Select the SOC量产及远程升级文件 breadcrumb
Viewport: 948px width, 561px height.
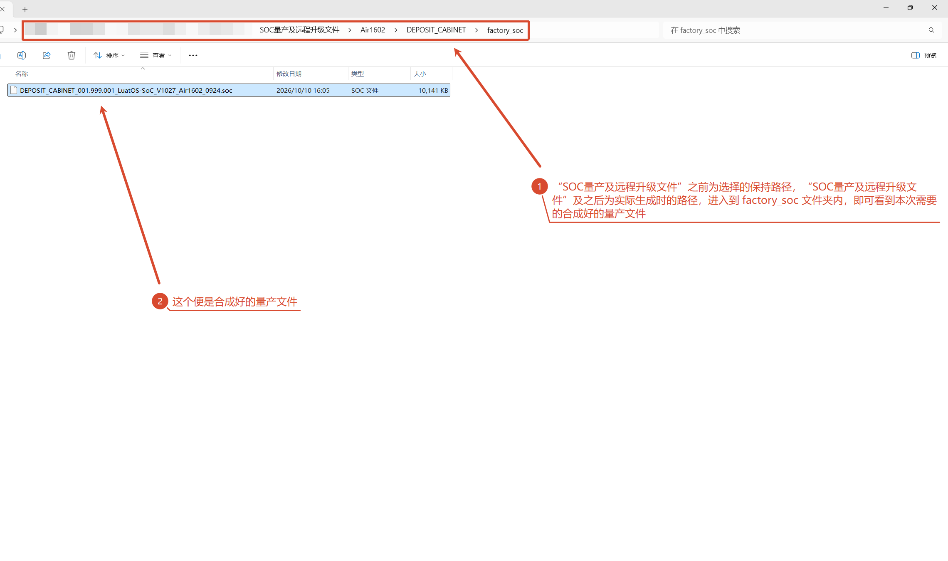pyautogui.click(x=299, y=30)
